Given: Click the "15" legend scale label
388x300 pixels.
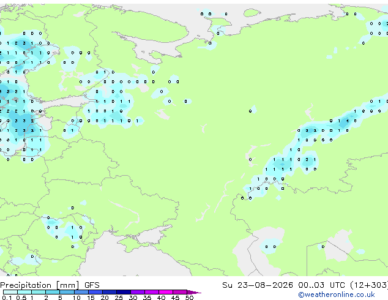Looking at the screenshot, I should point(91,298).
